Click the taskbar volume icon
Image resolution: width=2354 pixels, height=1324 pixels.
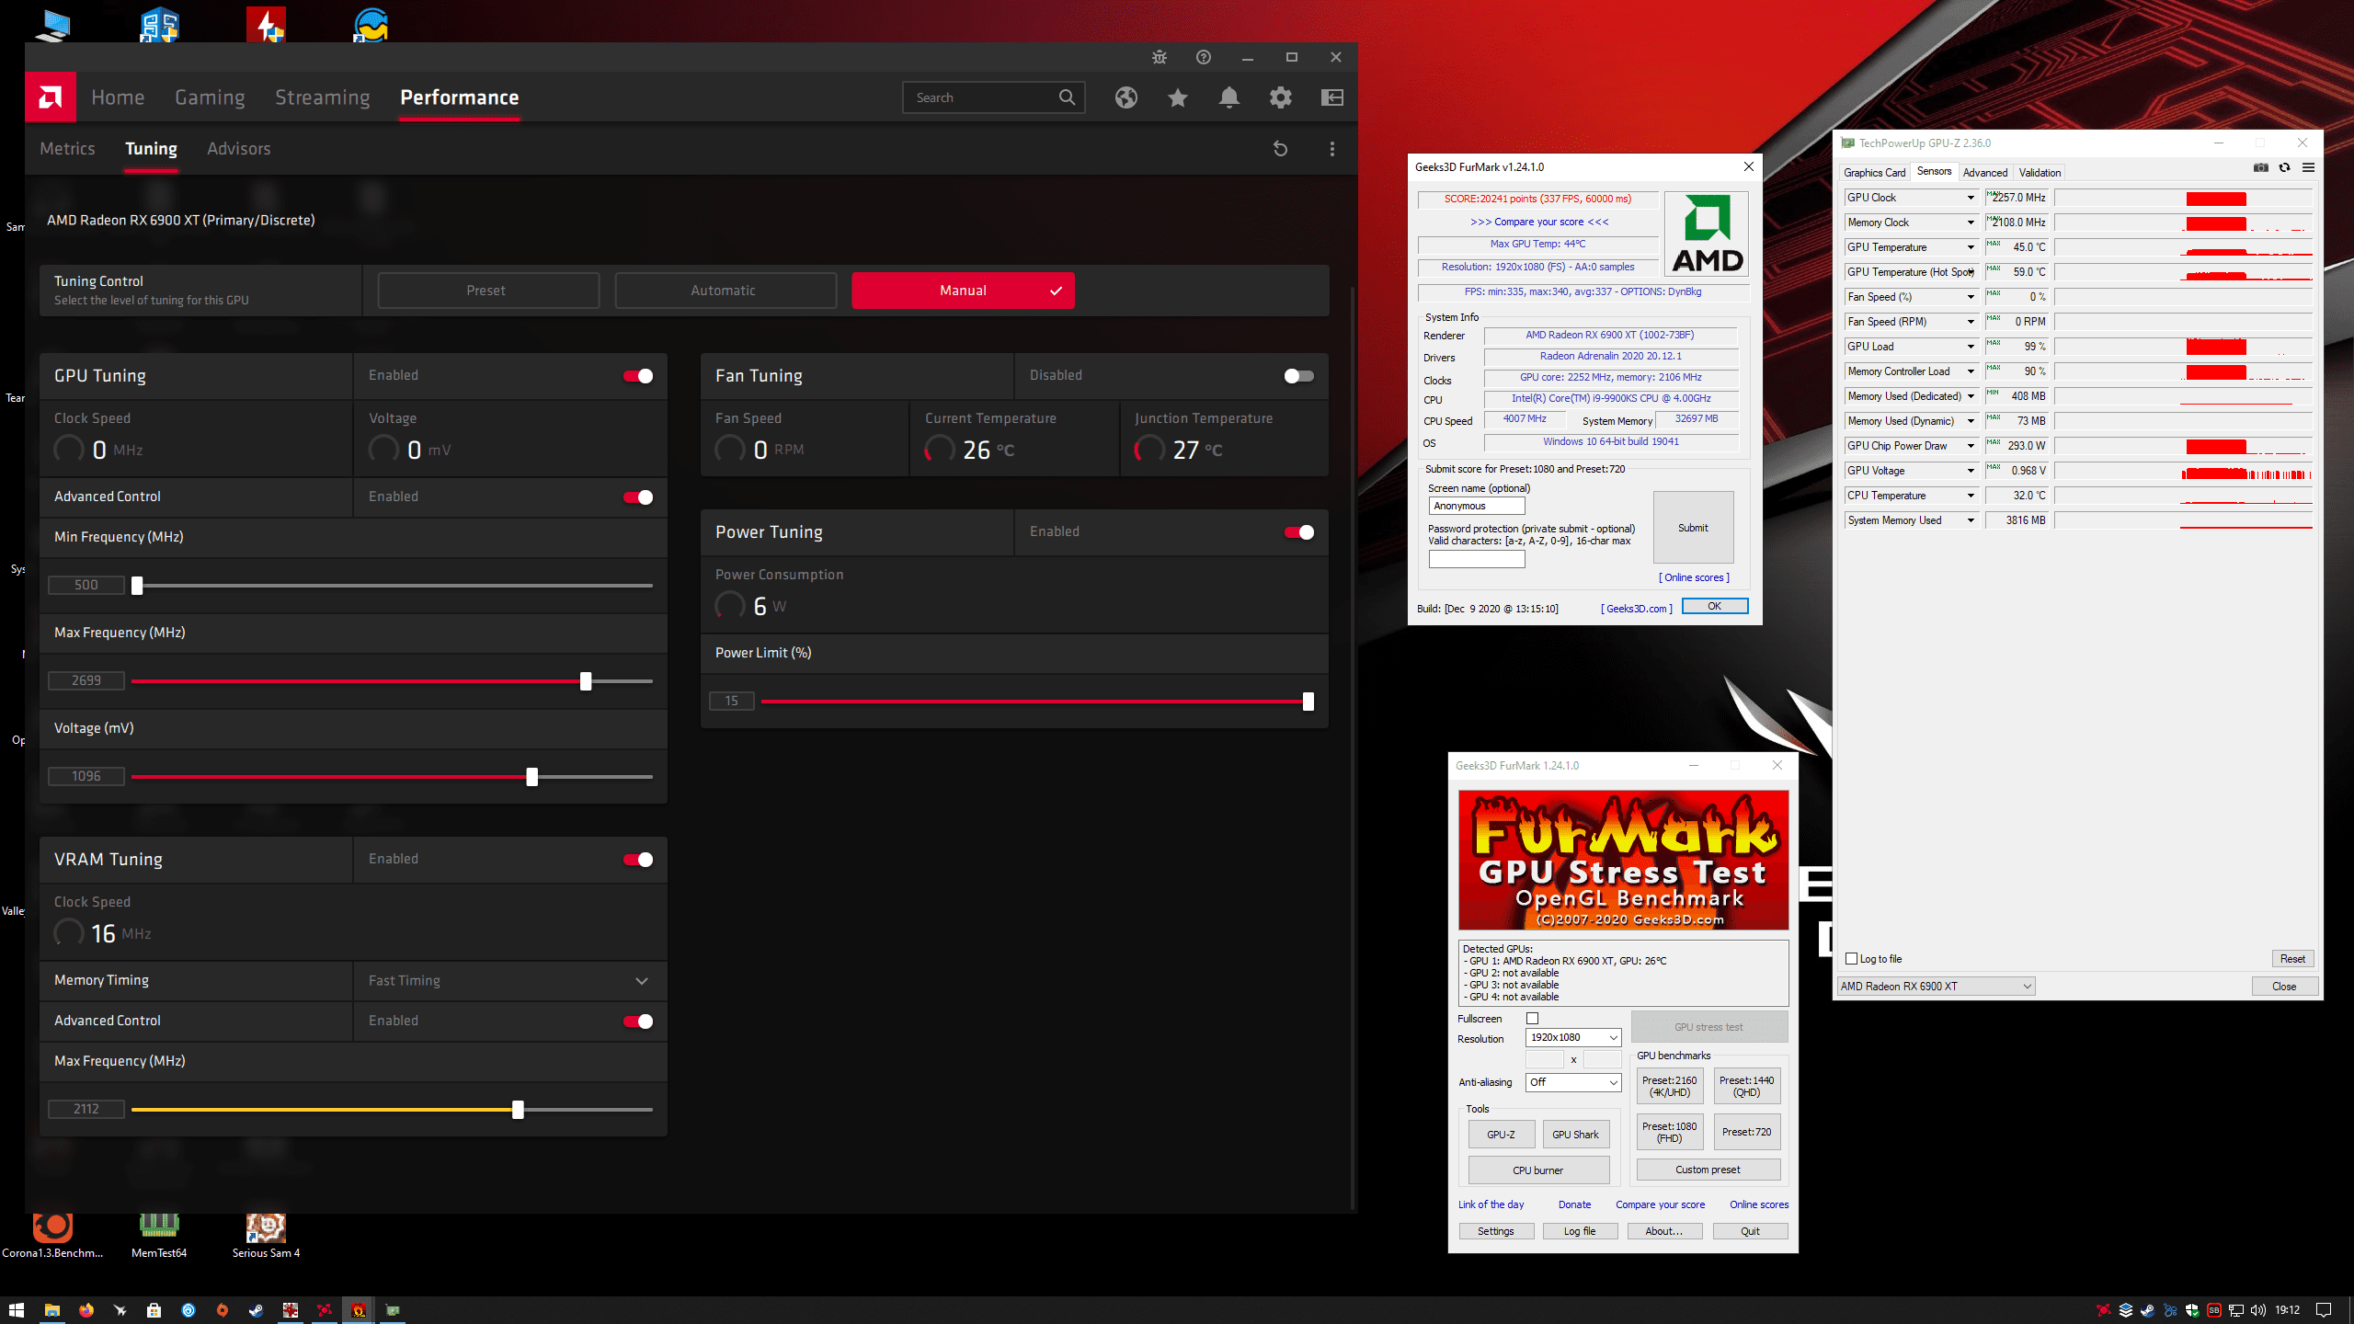2258,1310
